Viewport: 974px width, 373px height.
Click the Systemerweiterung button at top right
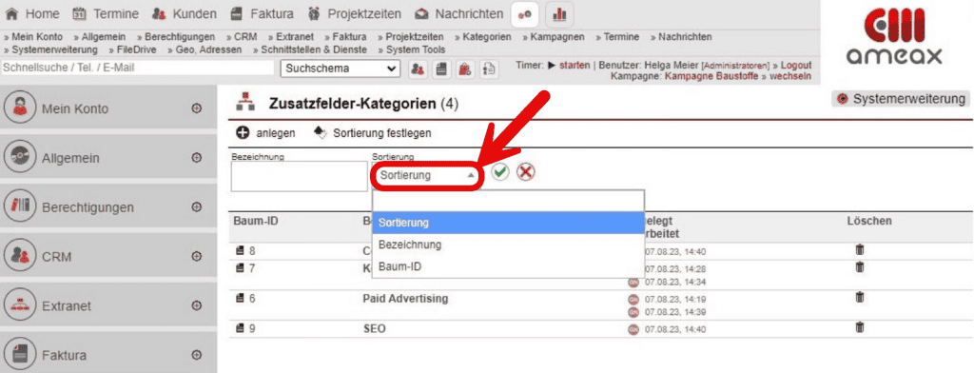click(901, 99)
